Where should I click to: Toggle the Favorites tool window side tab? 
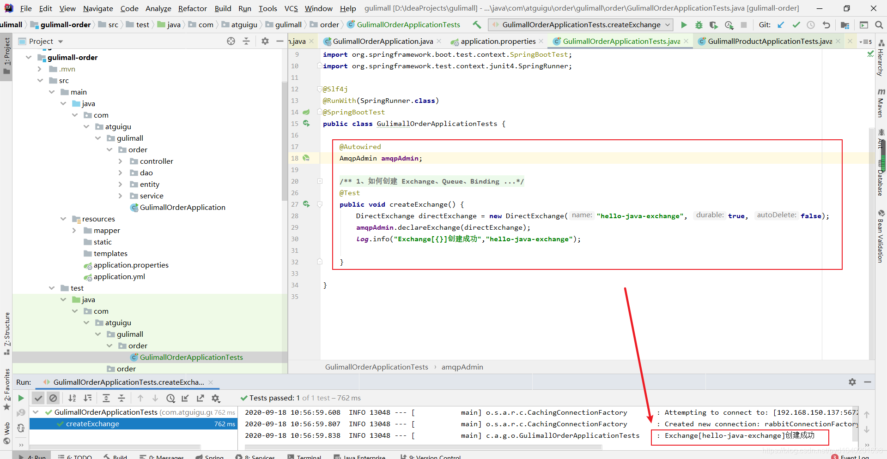click(x=6, y=388)
